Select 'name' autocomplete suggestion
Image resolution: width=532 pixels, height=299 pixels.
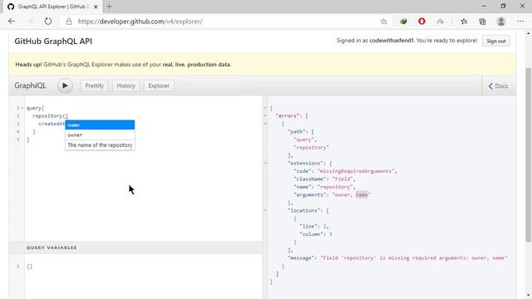100,125
